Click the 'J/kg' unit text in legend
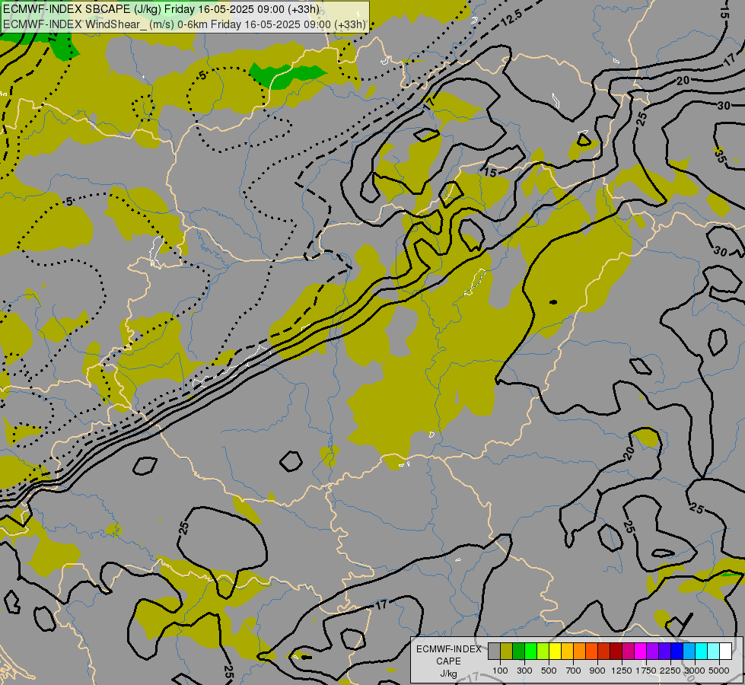 click(448, 674)
